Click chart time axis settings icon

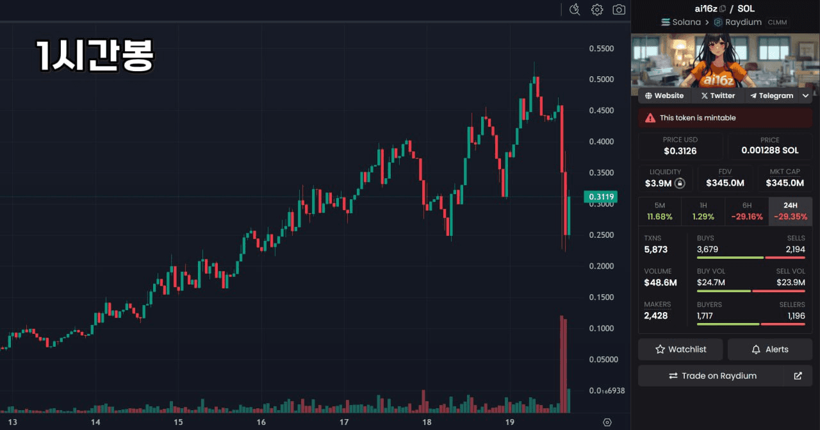tap(607, 422)
